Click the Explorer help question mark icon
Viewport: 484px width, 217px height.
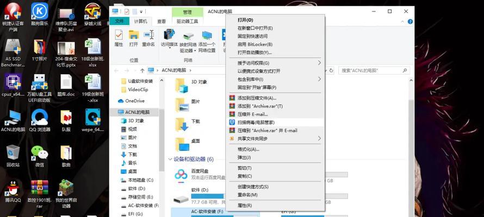click(x=410, y=22)
